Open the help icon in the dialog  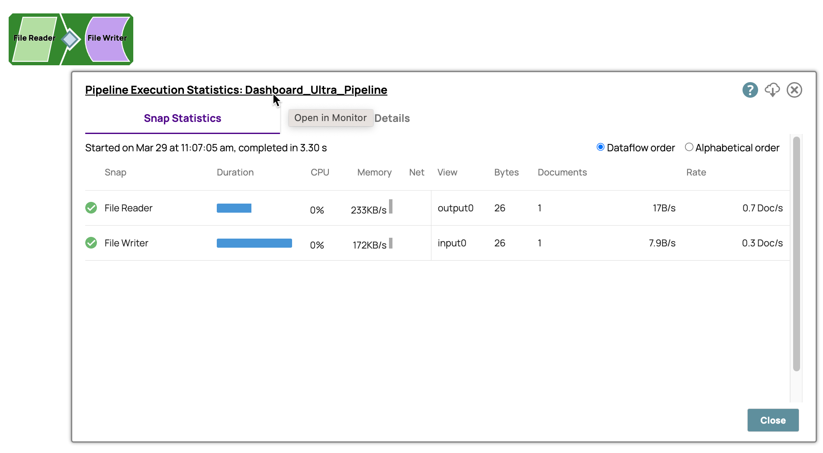(x=750, y=90)
